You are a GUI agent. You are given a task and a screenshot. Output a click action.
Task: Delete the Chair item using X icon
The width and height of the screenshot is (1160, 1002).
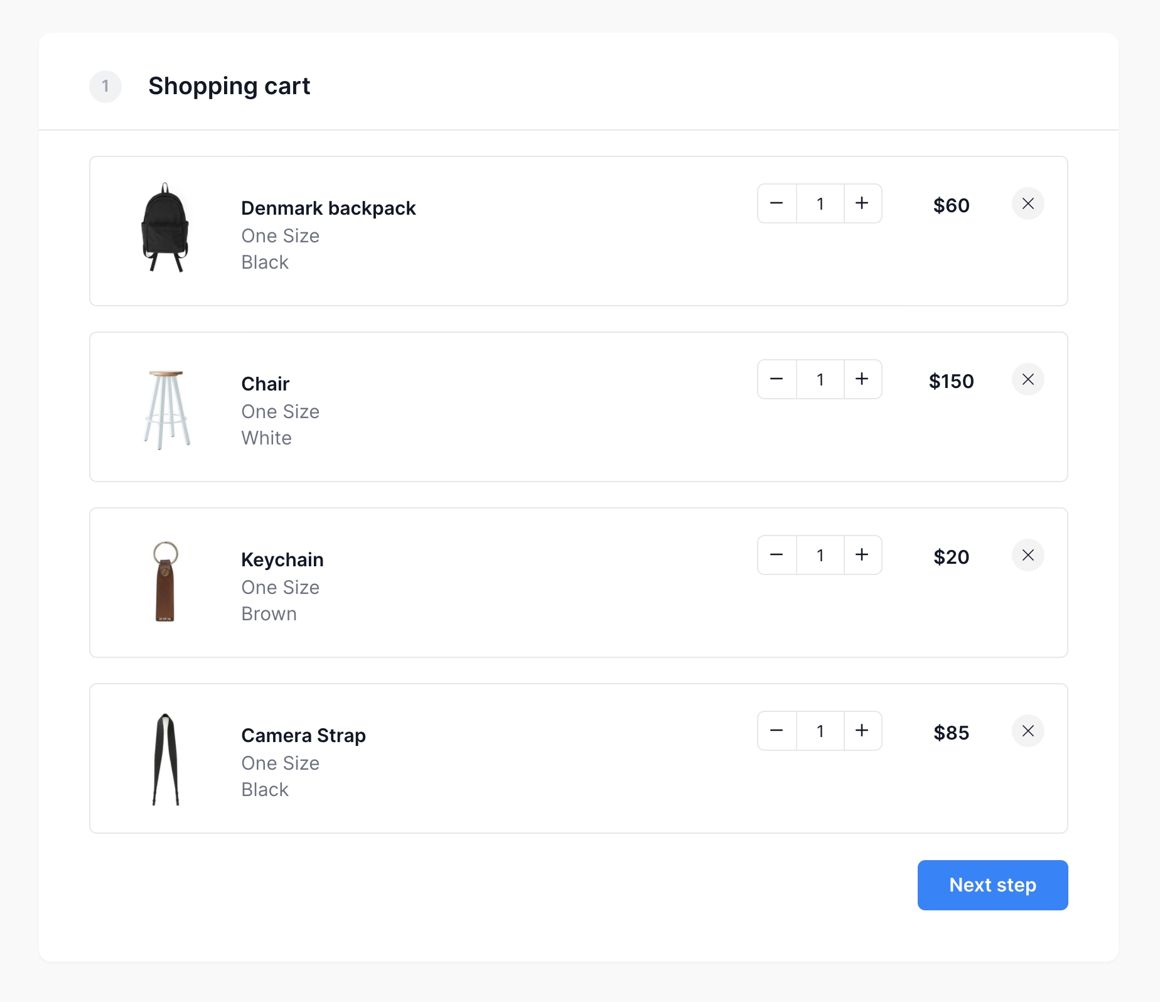pos(1028,379)
